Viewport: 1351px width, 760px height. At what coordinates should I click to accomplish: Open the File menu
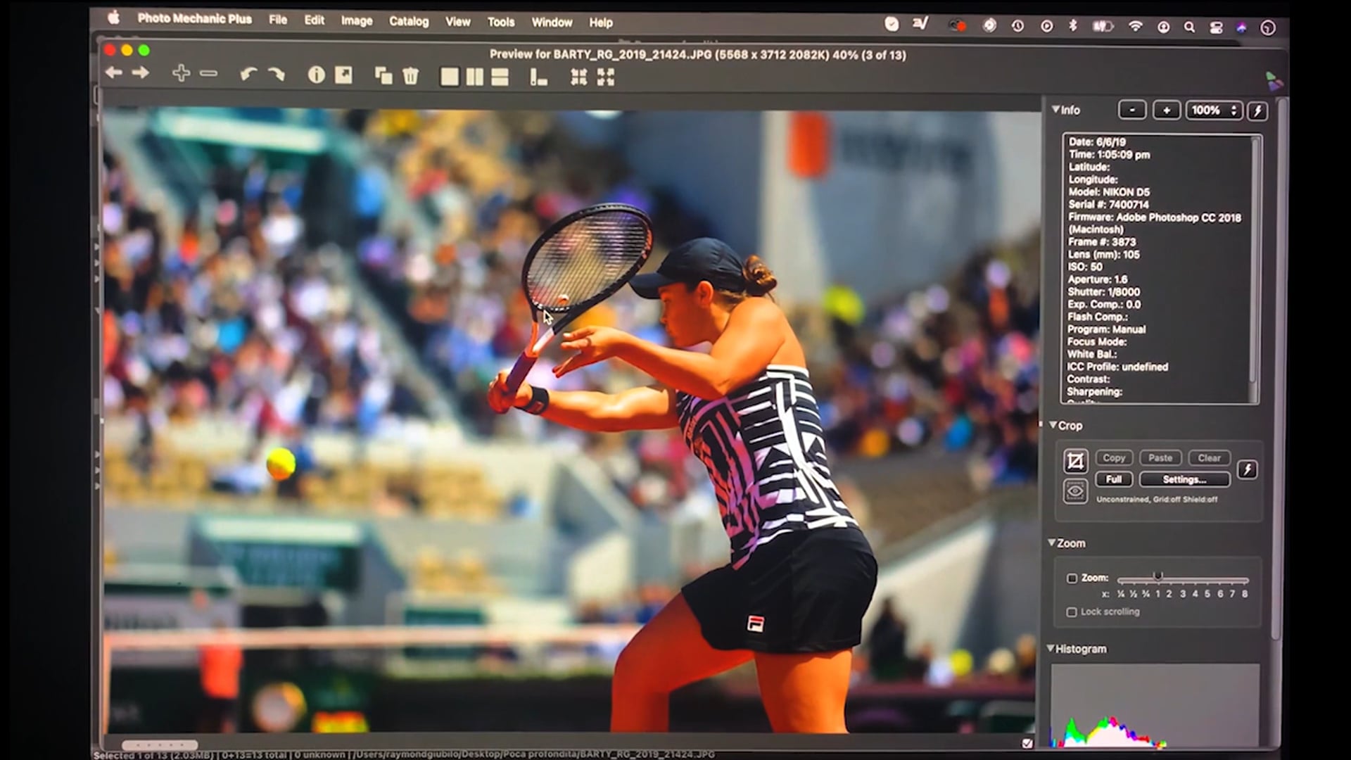278,20
